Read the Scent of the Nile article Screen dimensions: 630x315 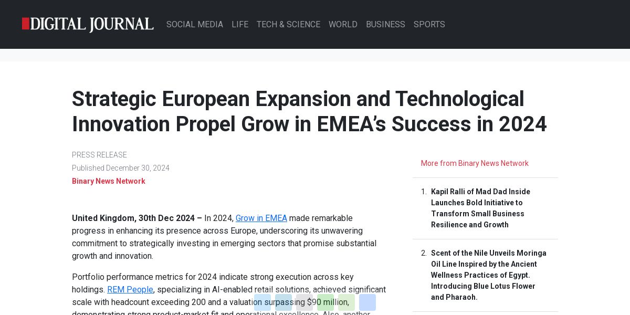[489, 275]
